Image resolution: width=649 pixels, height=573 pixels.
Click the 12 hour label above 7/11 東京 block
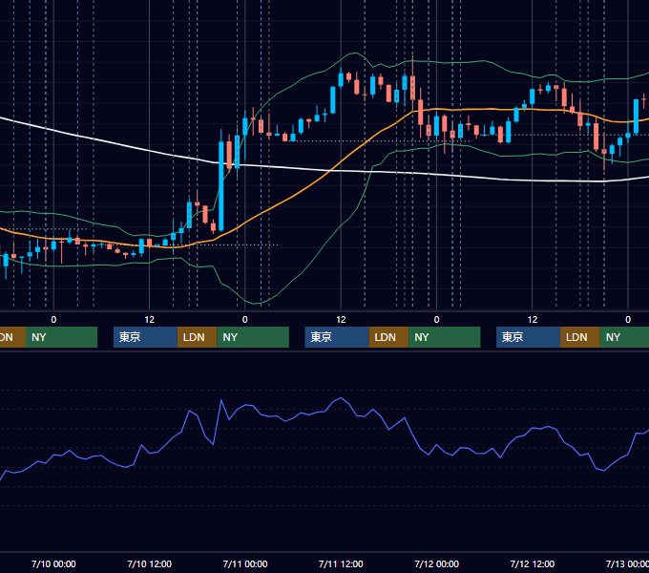coord(341,320)
